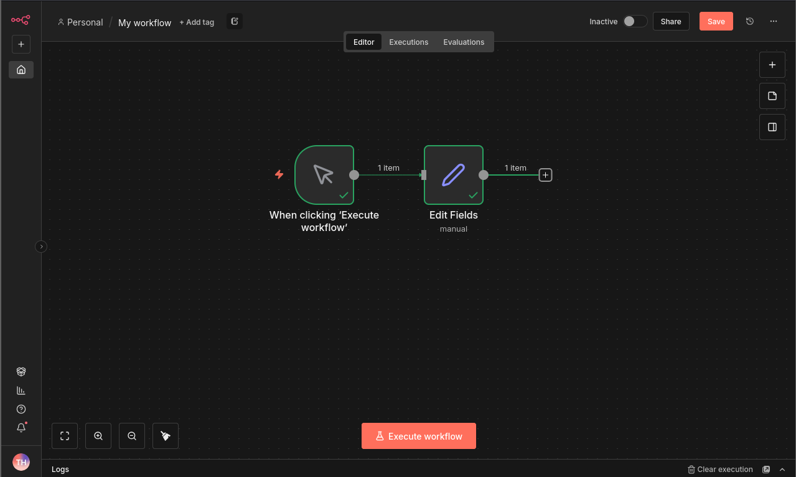The width and height of the screenshot is (796, 477).
Task: Switch to the Executions tab
Action: pos(408,42)
